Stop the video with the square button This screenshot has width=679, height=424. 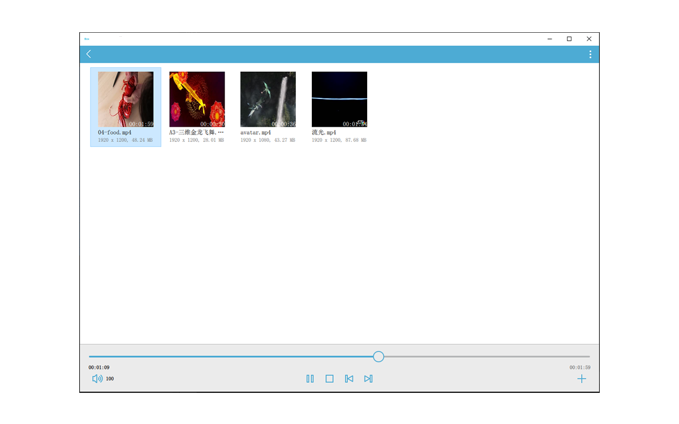click(x=329, y=379)
